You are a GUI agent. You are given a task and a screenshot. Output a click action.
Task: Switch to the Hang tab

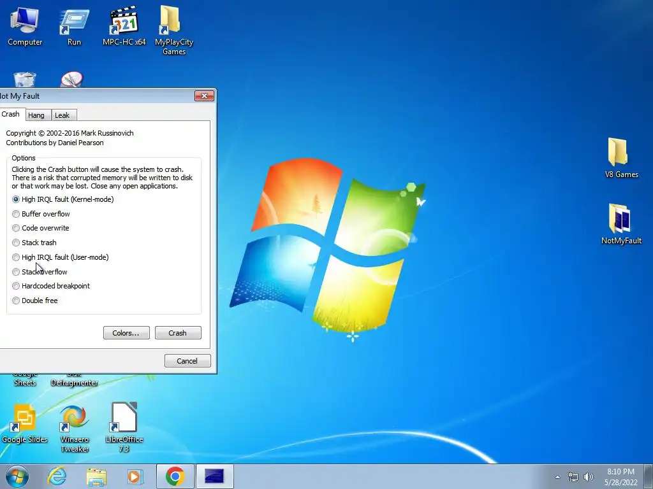pyautogui.click(x=36, y=115)
